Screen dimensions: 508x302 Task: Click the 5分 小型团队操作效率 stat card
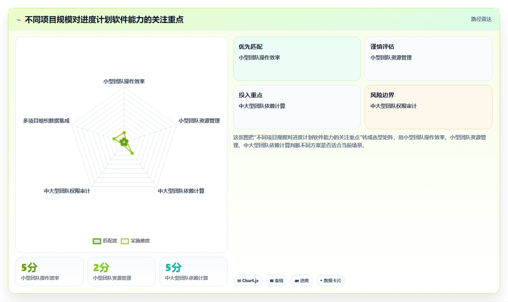tap(50, 271)
